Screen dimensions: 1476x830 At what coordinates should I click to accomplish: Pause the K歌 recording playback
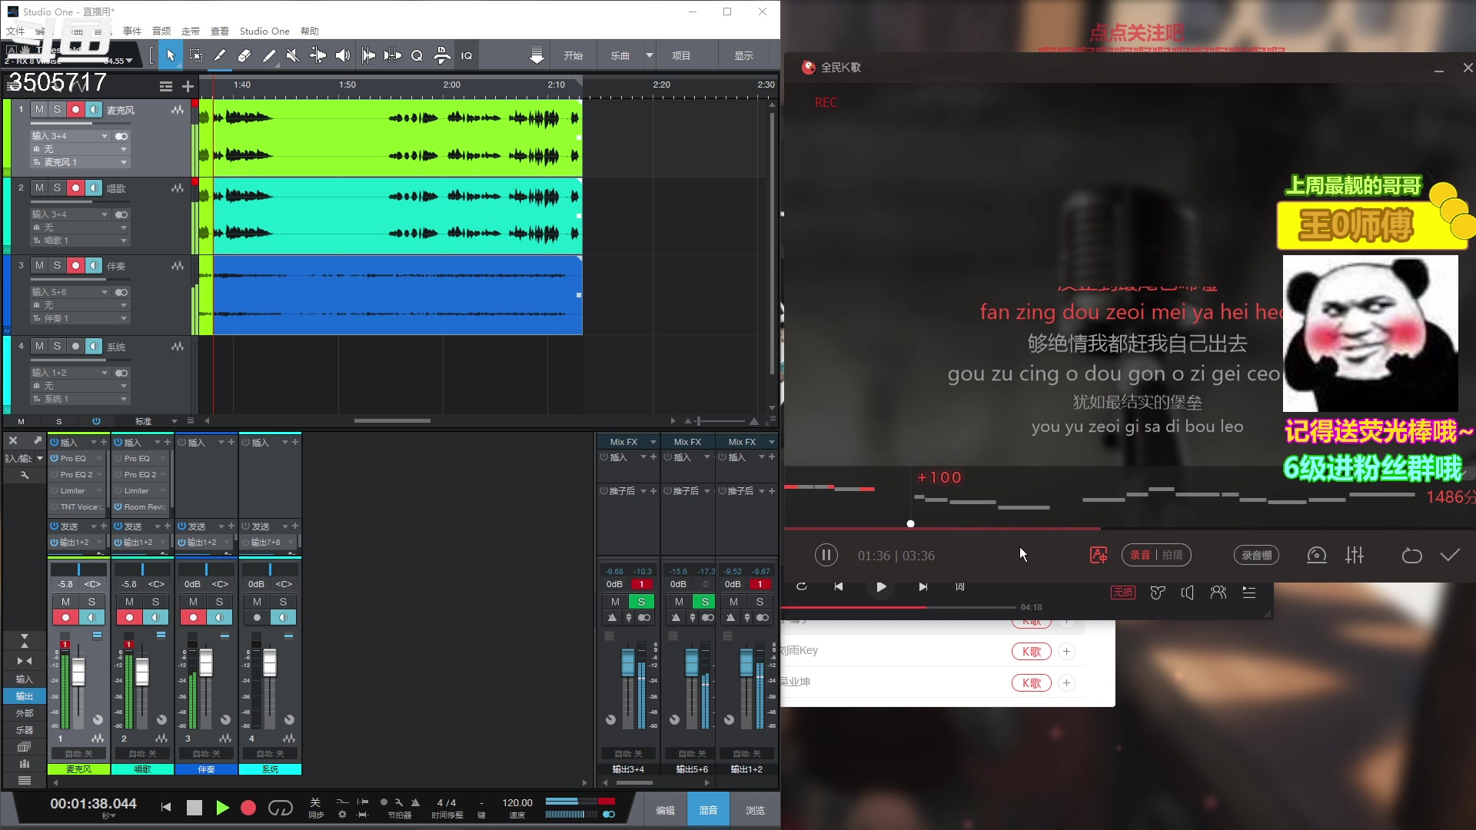826,555
